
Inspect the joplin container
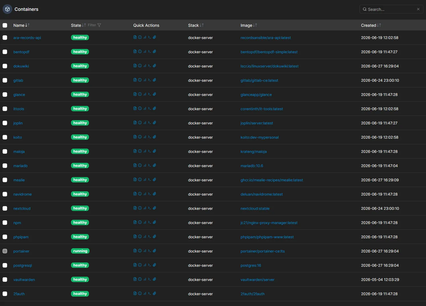coord(140,123)
